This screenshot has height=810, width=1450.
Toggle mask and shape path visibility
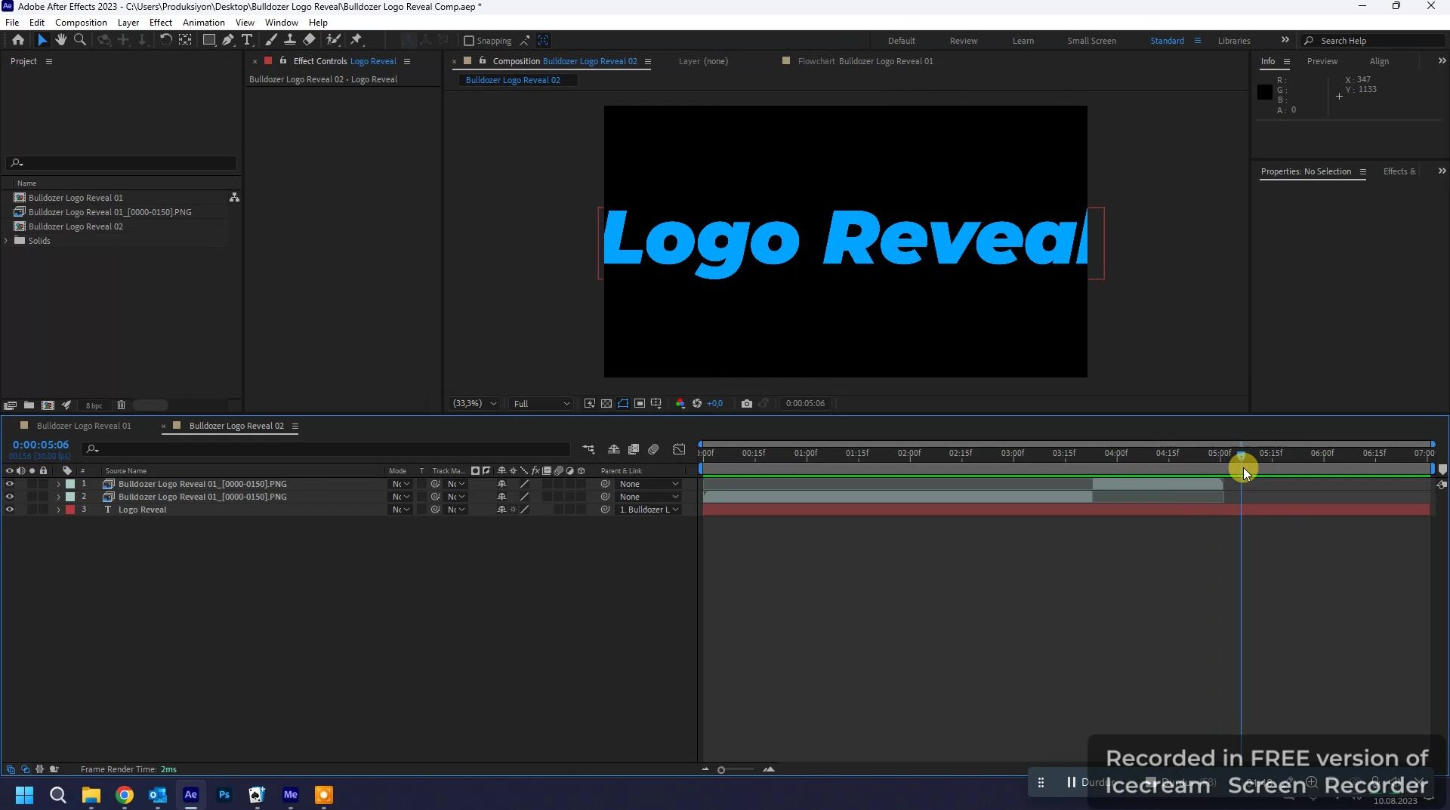click(623, 404)
